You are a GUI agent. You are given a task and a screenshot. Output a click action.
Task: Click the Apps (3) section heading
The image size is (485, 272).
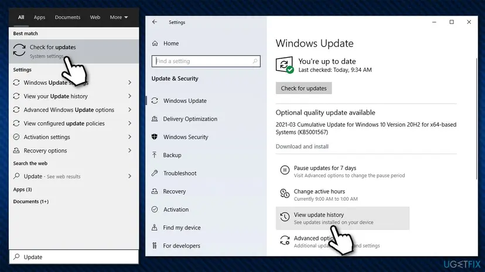pos(23,189)
